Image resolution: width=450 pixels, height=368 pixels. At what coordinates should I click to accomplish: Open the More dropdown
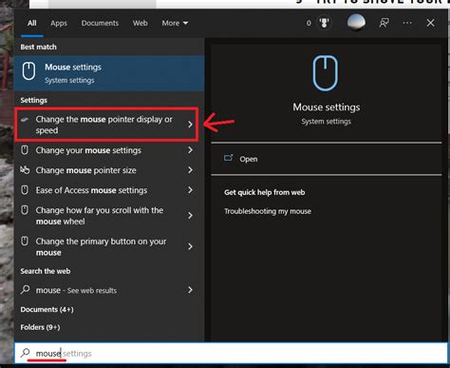(x=175, y=23)
